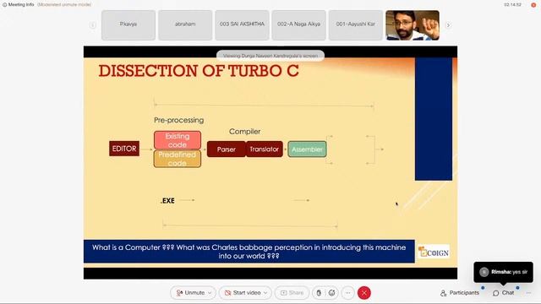Click the Share content button
This screenshot has height=304, width=541.
pyautogui.click(x=292, y=293)
